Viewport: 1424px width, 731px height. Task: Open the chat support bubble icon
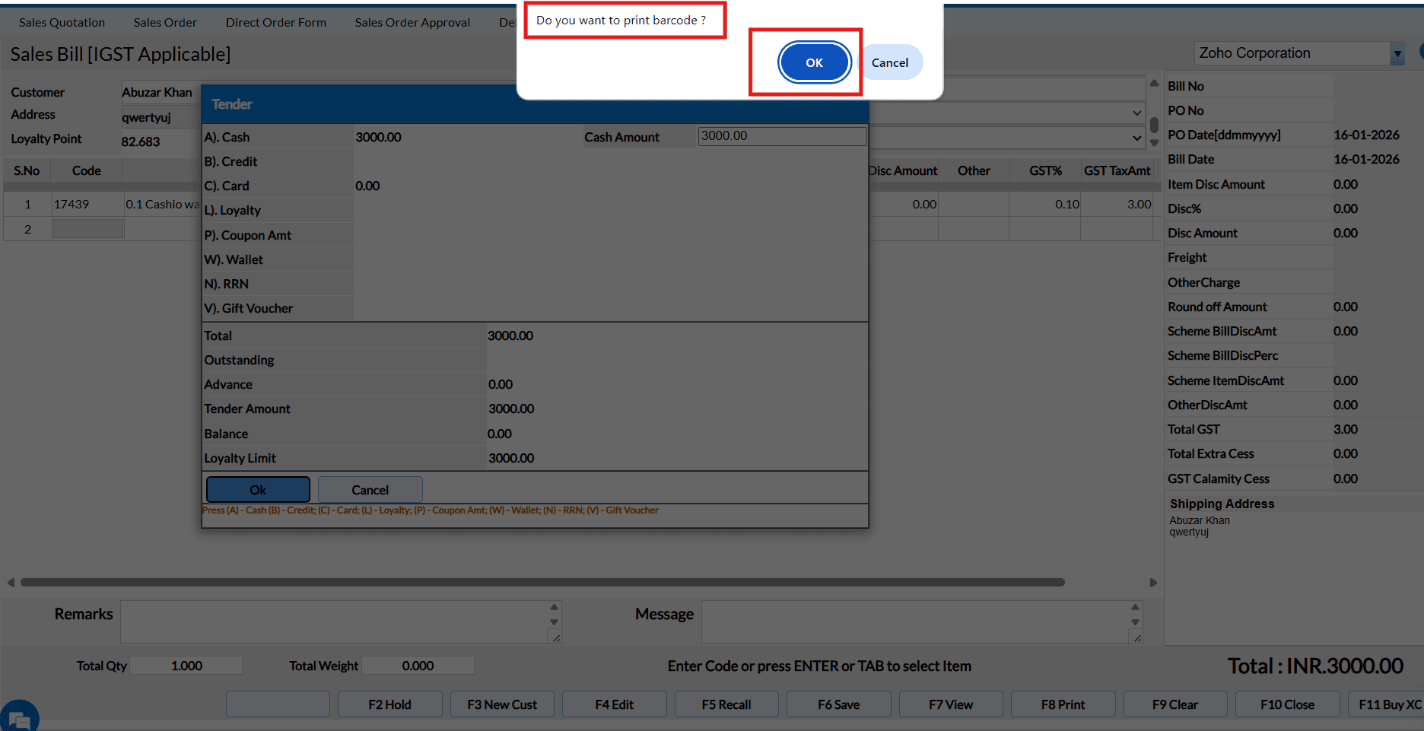coord(19,716)
